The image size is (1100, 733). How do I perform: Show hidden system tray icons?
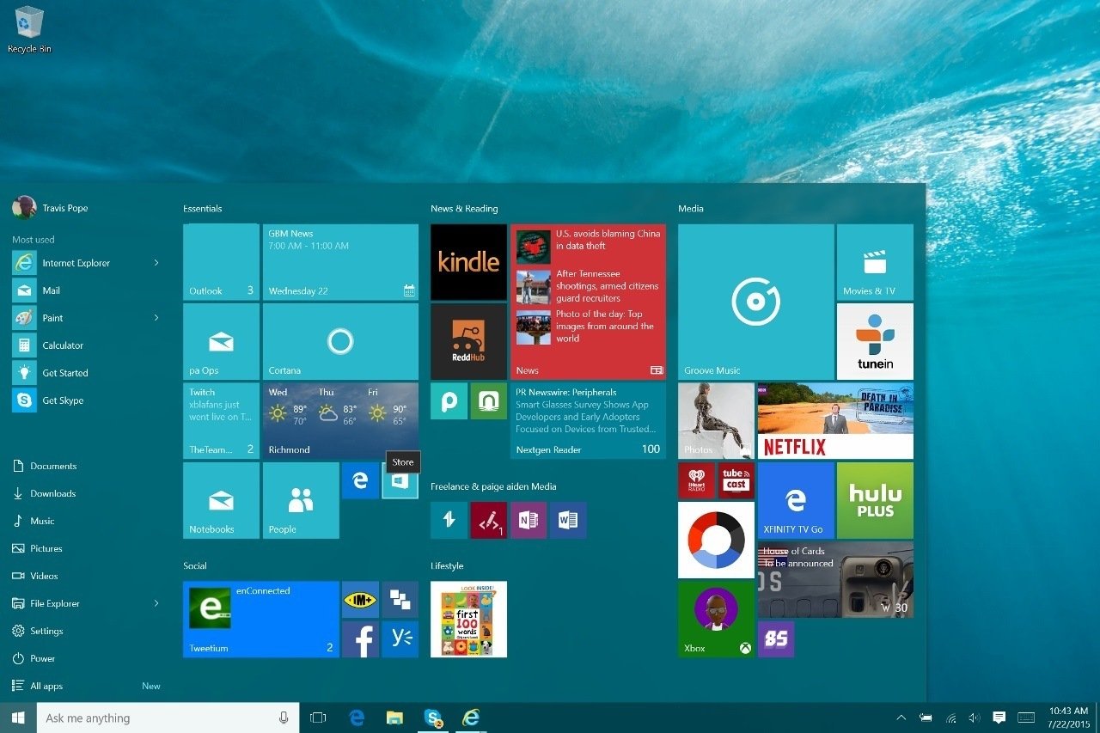(x=901, y=718)
